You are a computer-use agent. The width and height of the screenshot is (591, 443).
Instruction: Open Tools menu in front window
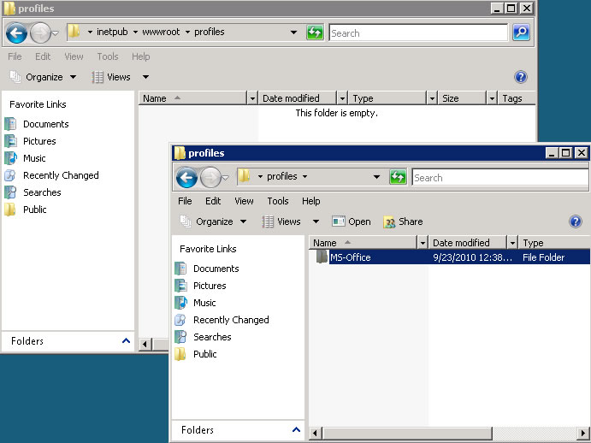pyautogui.click(x=278, y=201)
